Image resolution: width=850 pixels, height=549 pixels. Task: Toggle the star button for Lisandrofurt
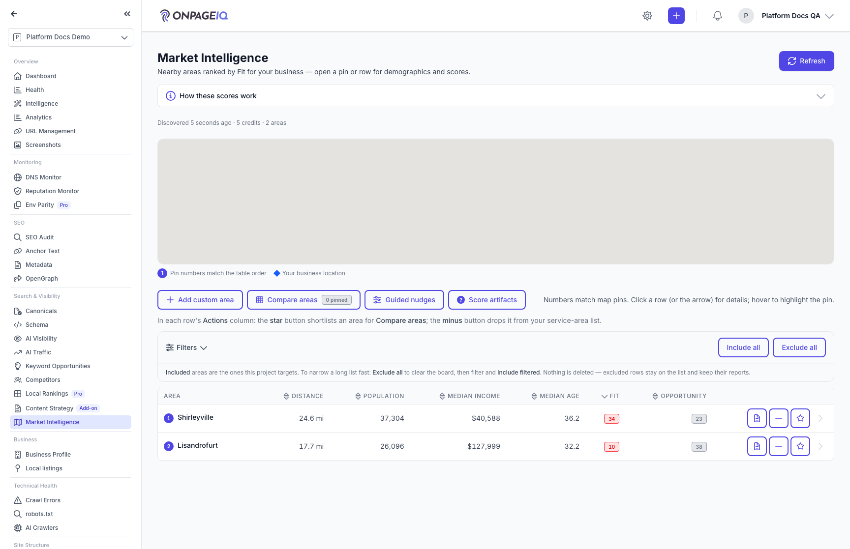click(800, 446)
